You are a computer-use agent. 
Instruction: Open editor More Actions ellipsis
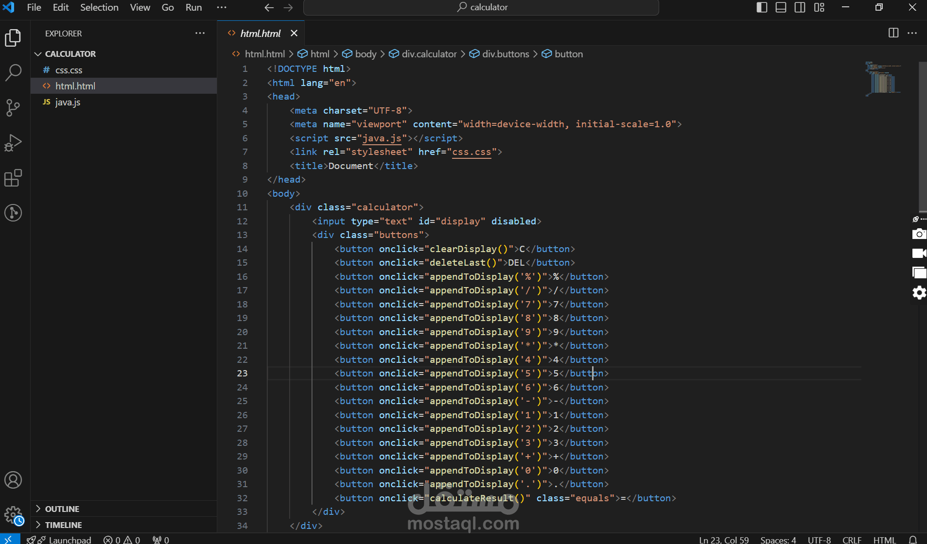912,33
